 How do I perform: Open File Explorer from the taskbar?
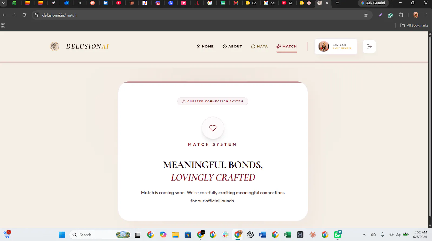[x=175, y=235]
